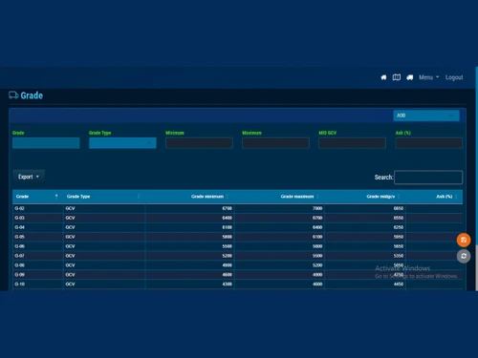Viewport: 478px width, 358px height.
Task: Select the G-05 grade cell
Action: coord(37,237)
